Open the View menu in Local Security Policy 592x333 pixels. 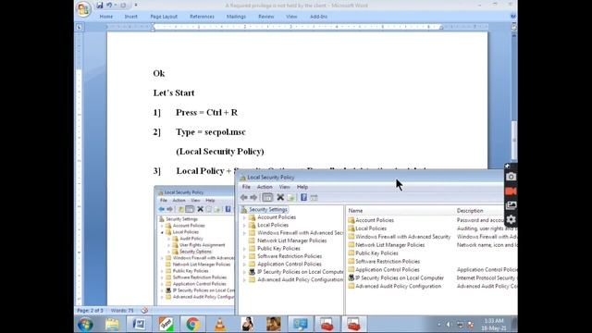284,187
